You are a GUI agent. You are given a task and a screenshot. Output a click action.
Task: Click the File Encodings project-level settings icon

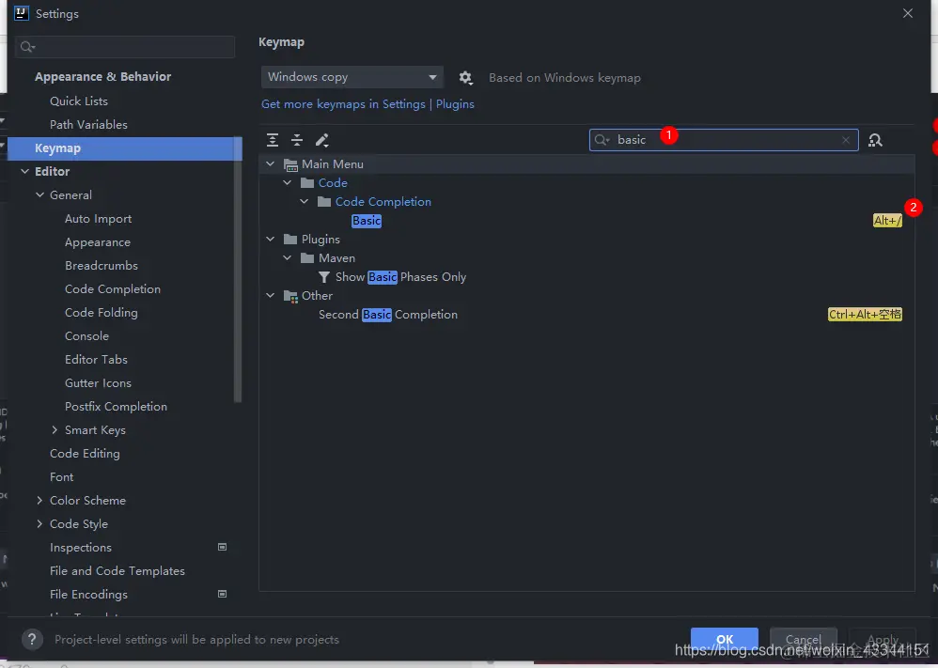[222, 594]
